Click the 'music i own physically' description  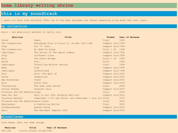pyautogui.click(x=31, y=32)
